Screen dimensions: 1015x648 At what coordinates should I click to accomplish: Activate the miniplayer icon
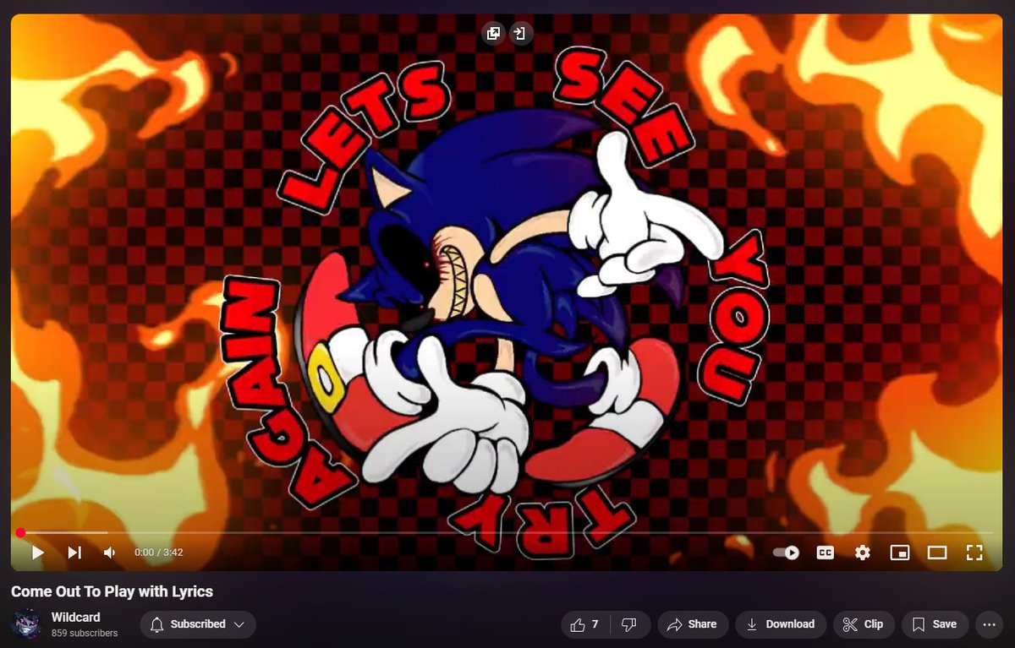point(900,553)
